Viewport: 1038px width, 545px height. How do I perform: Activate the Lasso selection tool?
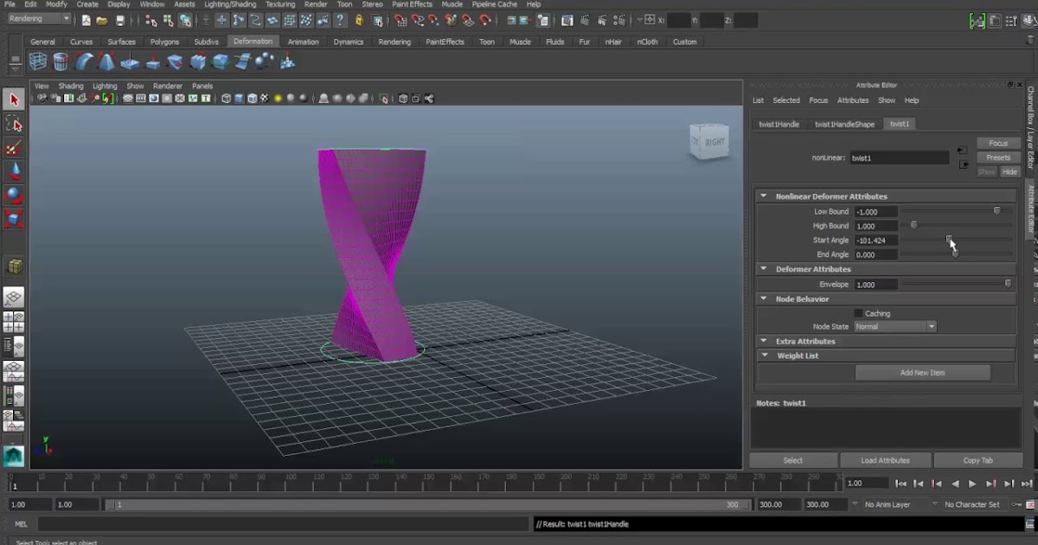[12, 124]
